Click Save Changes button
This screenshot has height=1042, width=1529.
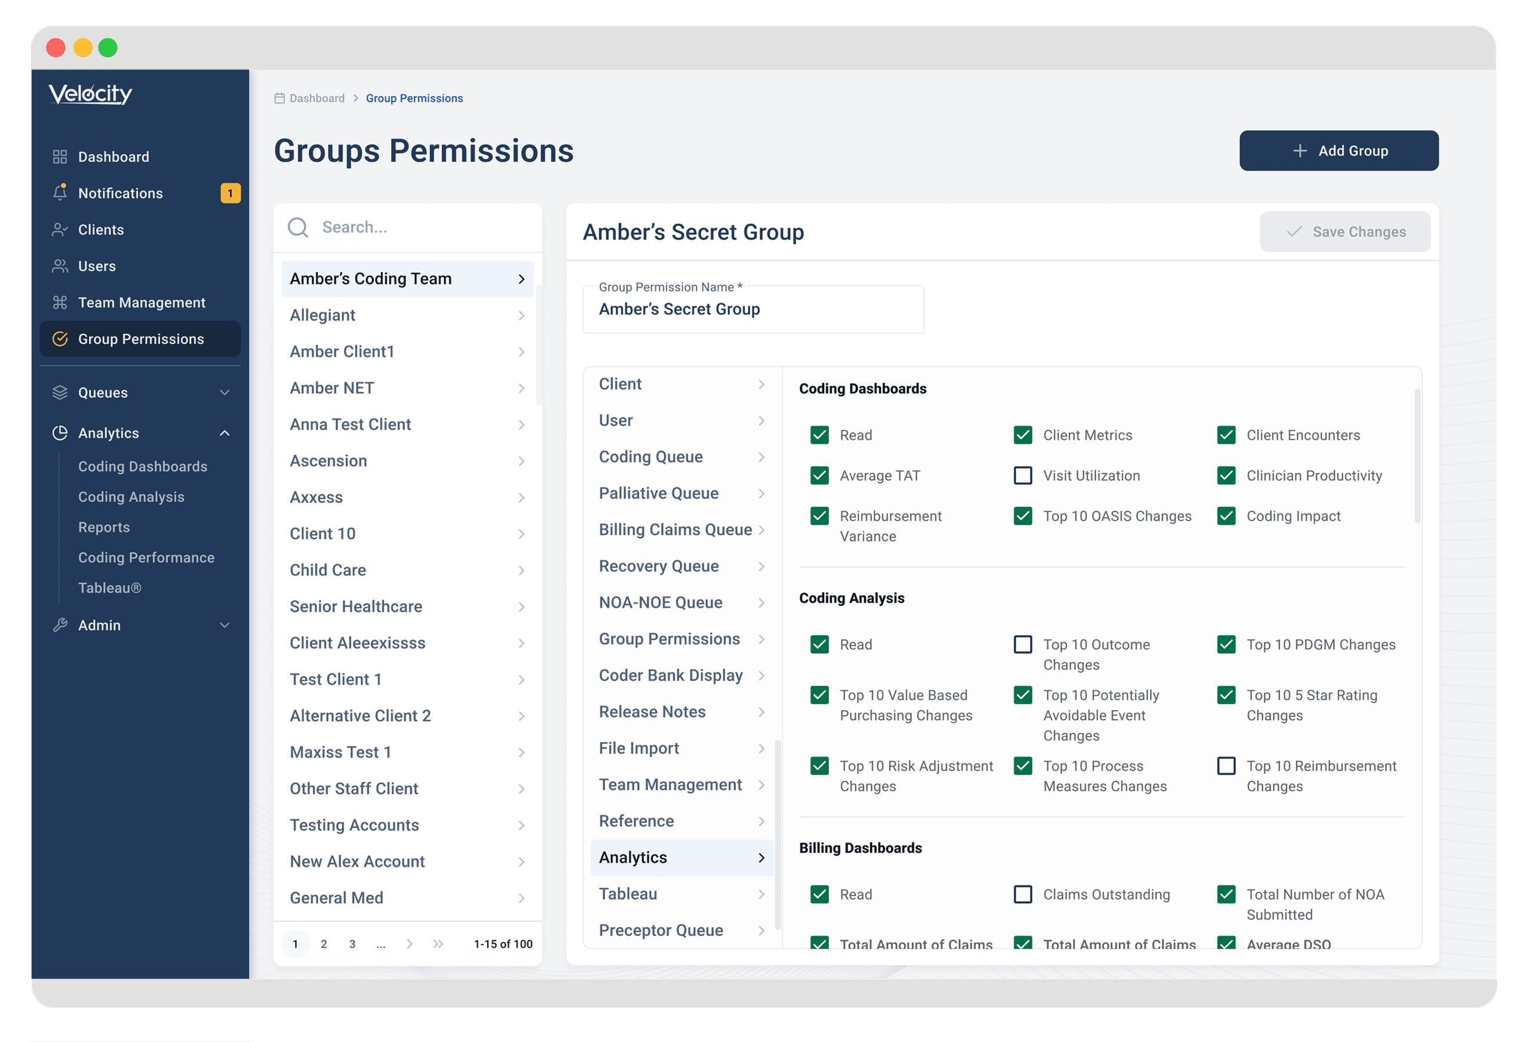click(1347, 231)
